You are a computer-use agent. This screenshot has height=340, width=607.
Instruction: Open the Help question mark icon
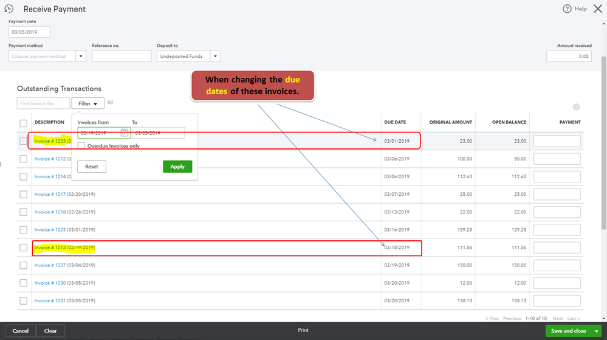coord(567,9)
